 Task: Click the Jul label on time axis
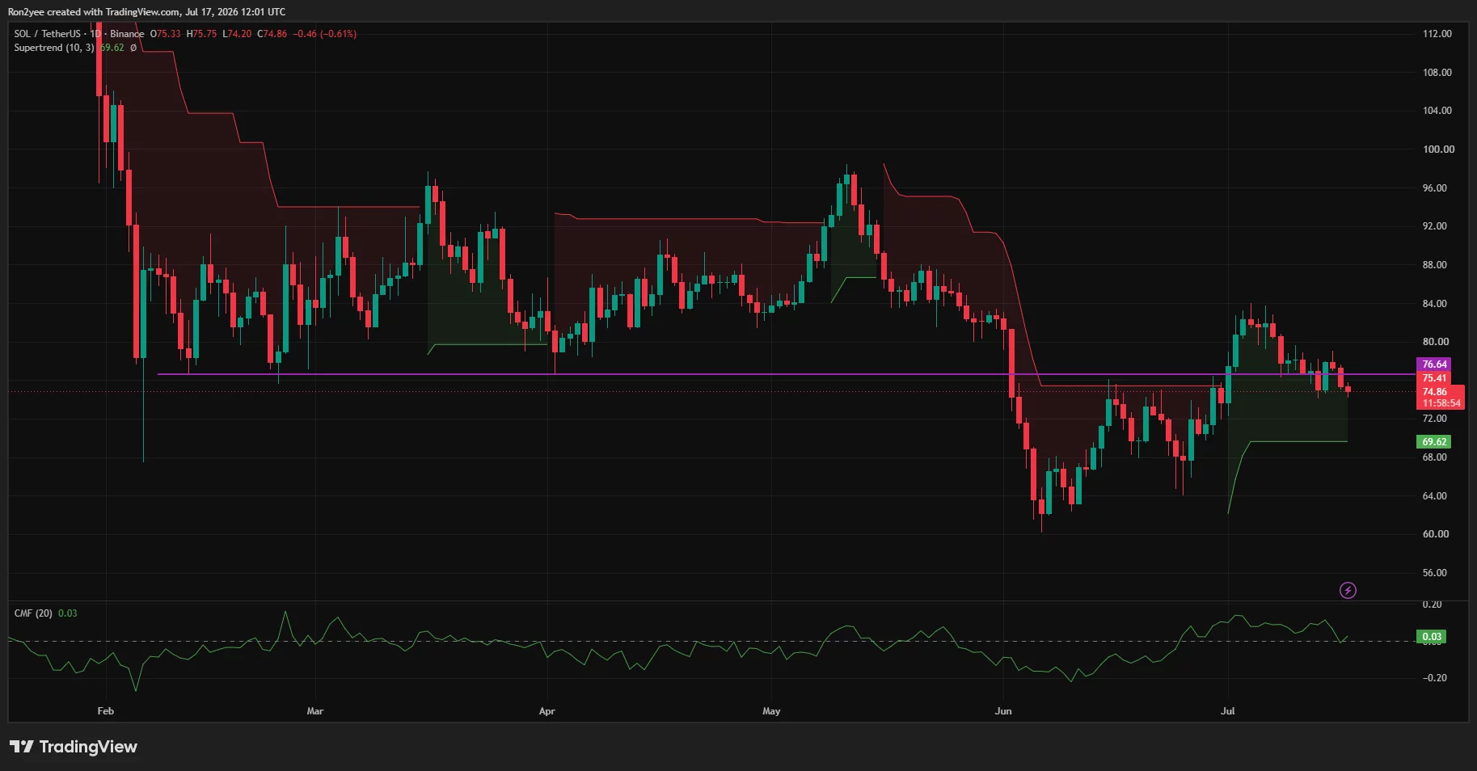tap(1228, 711)
